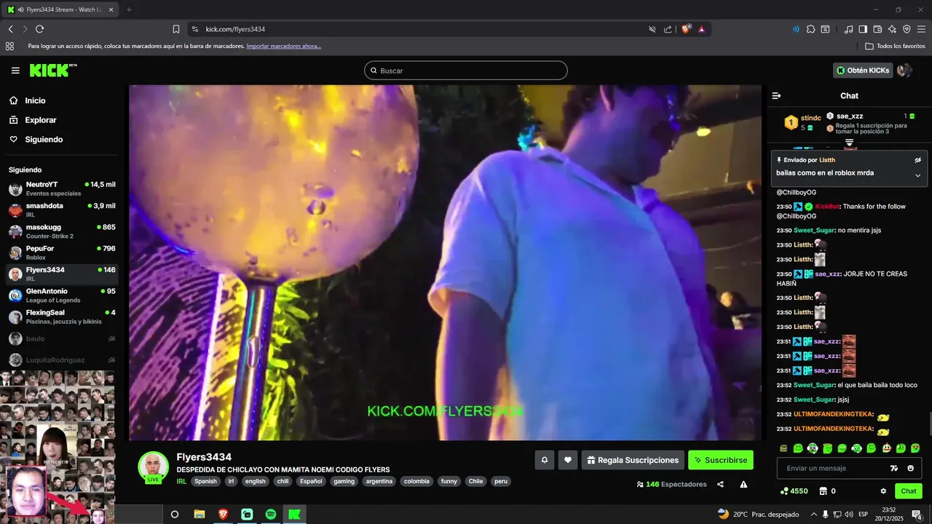Send message with Chat button
This screenshot has width=932, height=524.
pyautogui.click(x=909, y=491)
